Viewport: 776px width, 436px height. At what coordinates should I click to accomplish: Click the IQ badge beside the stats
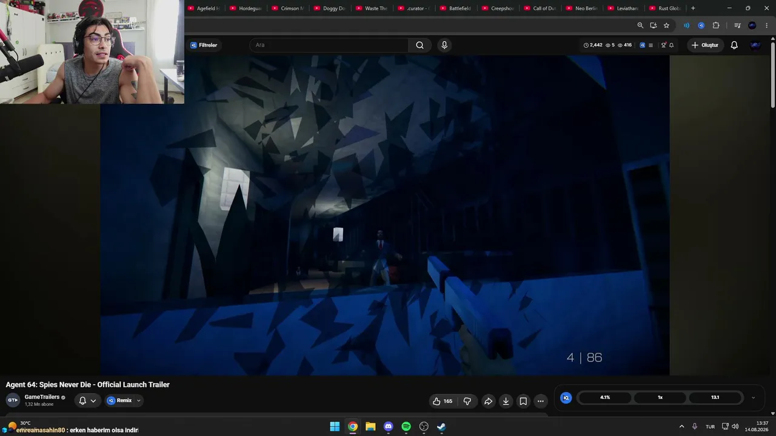[642, 45]
